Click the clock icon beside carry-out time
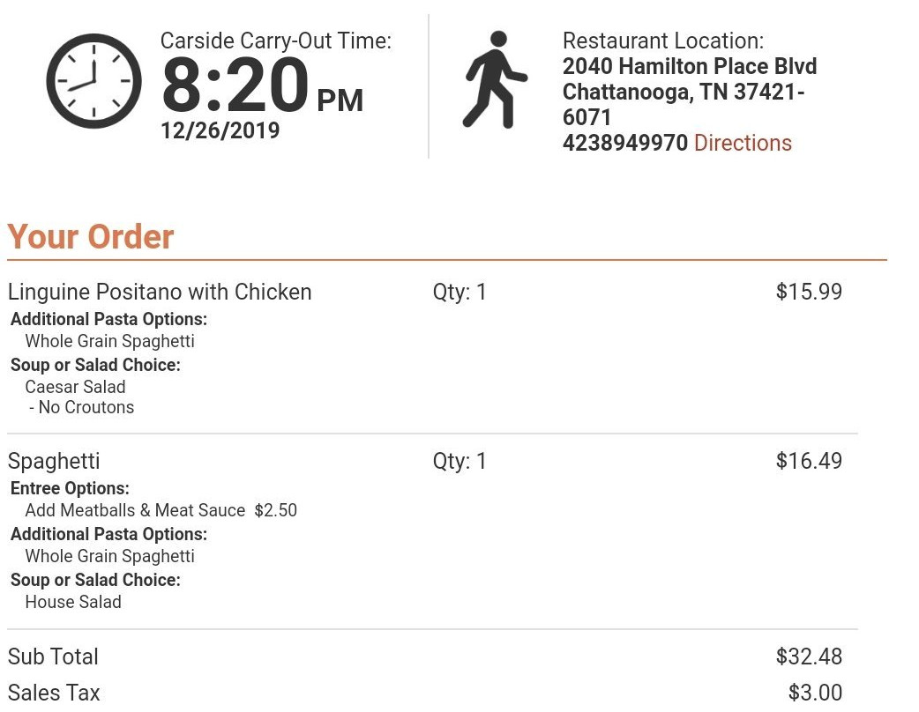 tap(93, 81)
